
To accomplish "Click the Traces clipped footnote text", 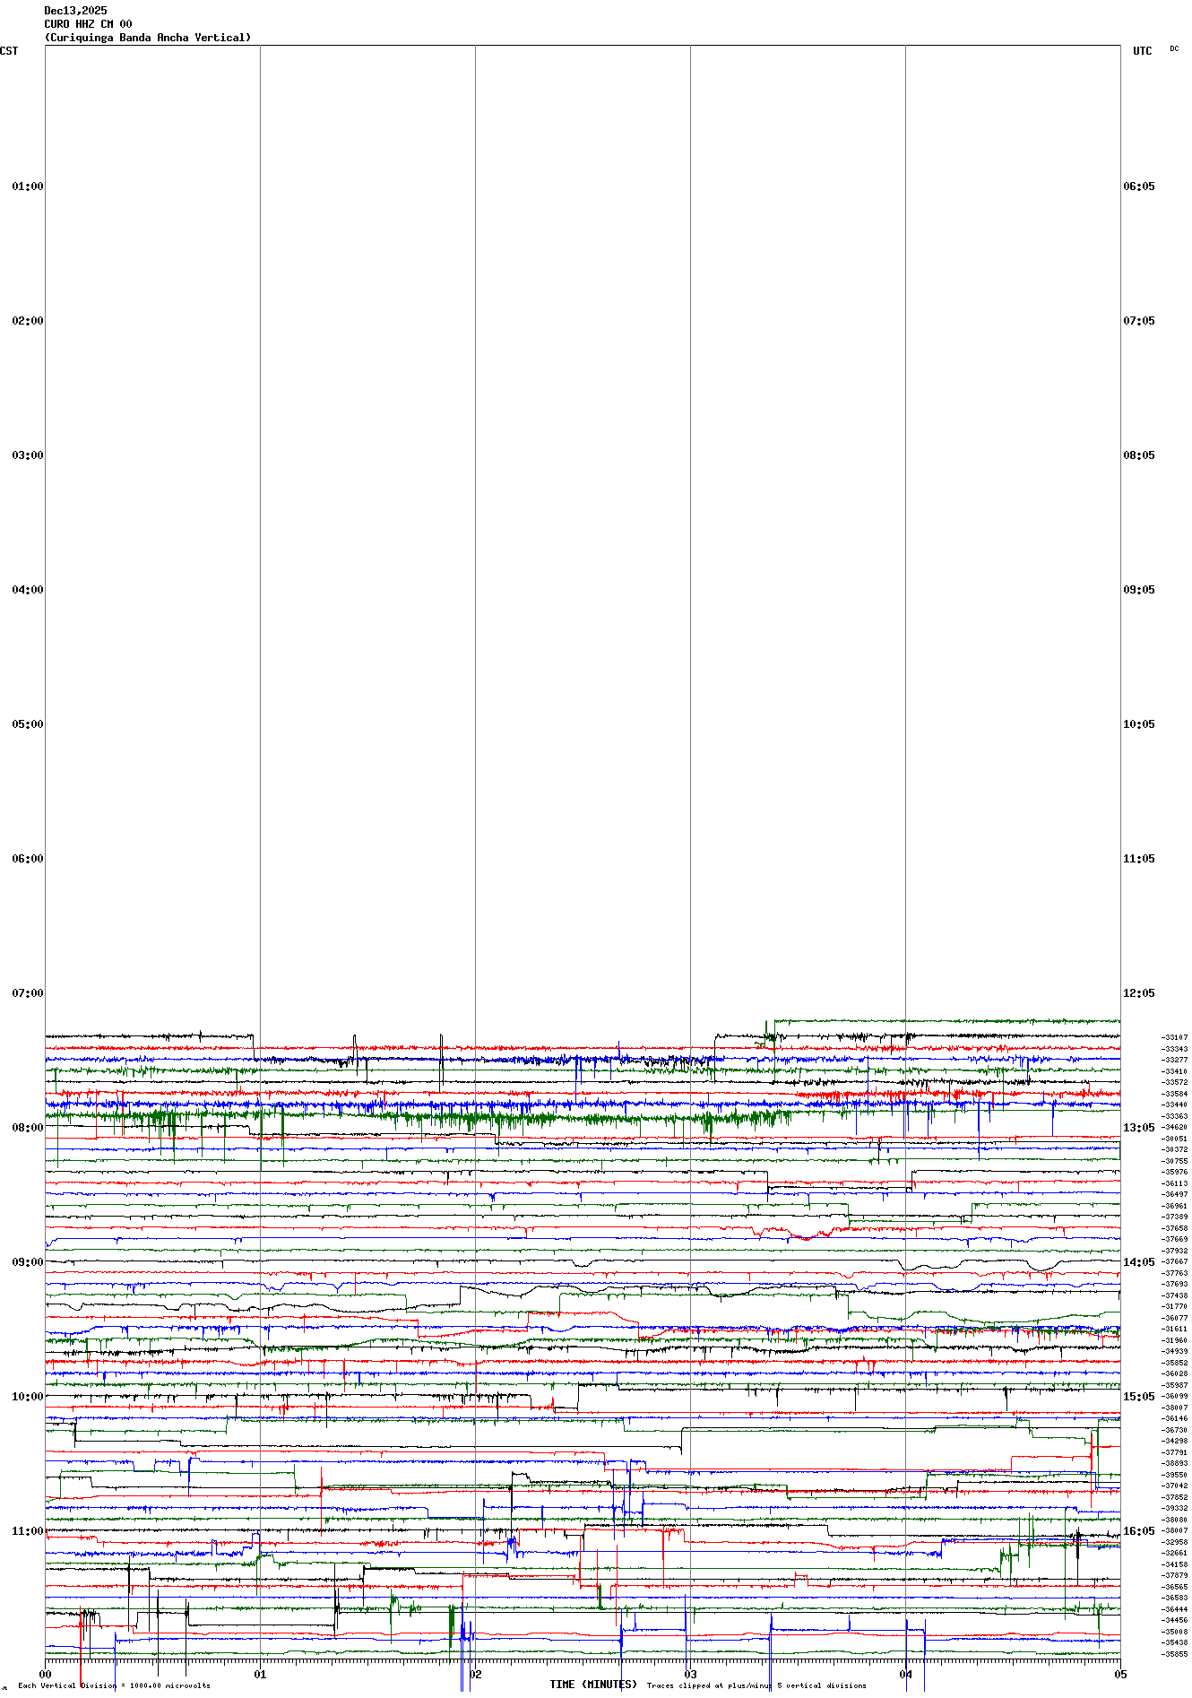I will pos(756,1685).
